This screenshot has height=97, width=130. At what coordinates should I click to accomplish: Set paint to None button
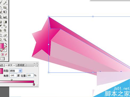tap(6, 54)
